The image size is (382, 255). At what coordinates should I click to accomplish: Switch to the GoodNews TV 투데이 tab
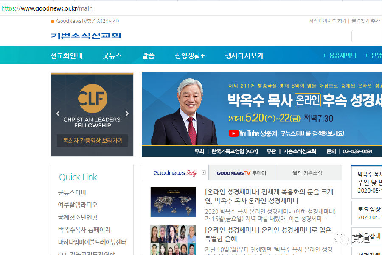pyautogui.click(x=242, y=173)
